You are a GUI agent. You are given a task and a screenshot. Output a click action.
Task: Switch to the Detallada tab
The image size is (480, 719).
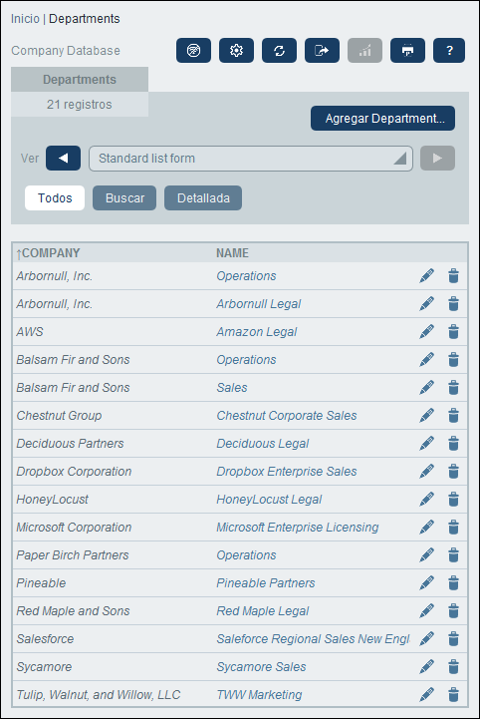[x=203, y=198]
